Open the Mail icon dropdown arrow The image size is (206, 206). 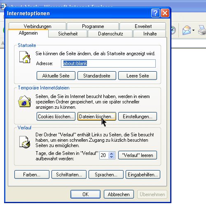193,30
